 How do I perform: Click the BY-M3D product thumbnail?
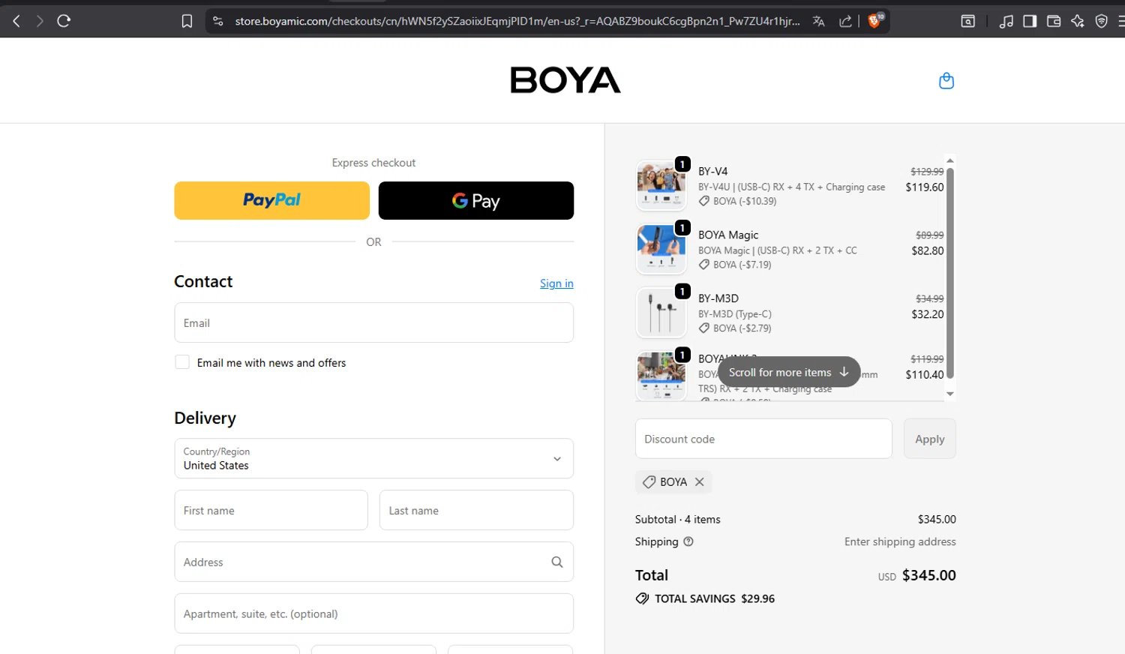[x=661, y=313]
